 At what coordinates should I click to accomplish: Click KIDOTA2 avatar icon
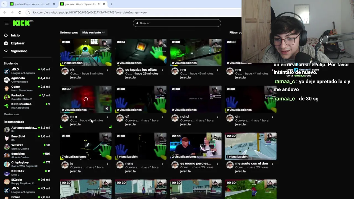[x=7, y=173]
